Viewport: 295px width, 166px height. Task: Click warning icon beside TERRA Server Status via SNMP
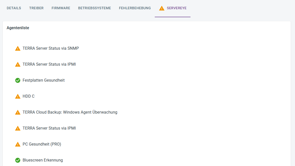click(x=18, y=48)
